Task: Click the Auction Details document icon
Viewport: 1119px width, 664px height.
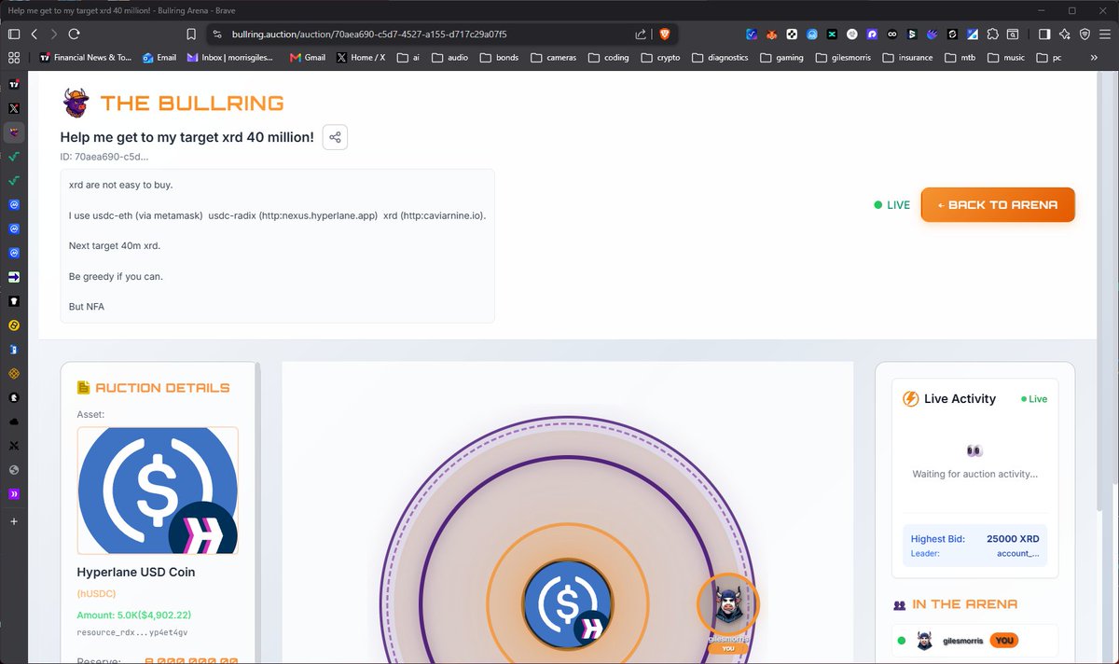Action: (84, 388)
